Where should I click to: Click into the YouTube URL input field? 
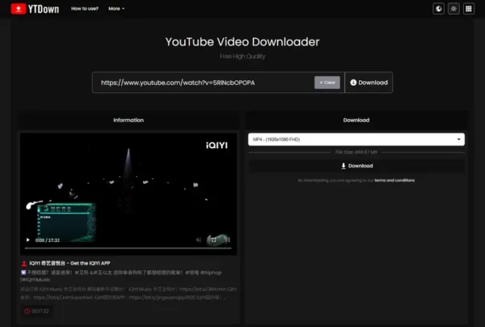(205, 83)
